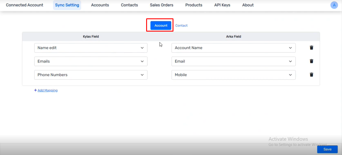The width and height of the screenshot is (342, 155).
Task: Switch to the Contact mapping view
Action: coord(181,26)
